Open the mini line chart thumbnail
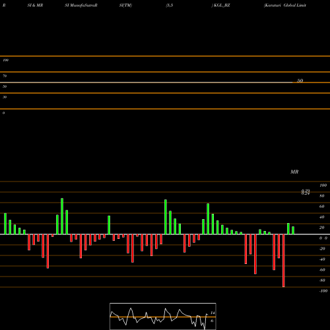The height and width of the screenshot is (330, 330). (163, 316)
